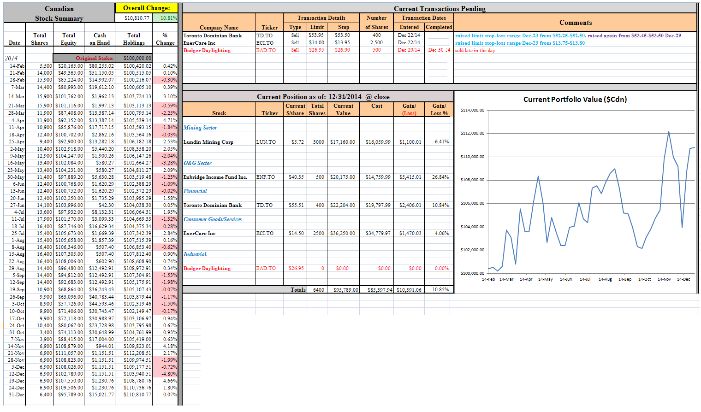Click the Canadian Stock Summary title
The height and width of the screenshot is (412, 701).
tap(59, 13)
